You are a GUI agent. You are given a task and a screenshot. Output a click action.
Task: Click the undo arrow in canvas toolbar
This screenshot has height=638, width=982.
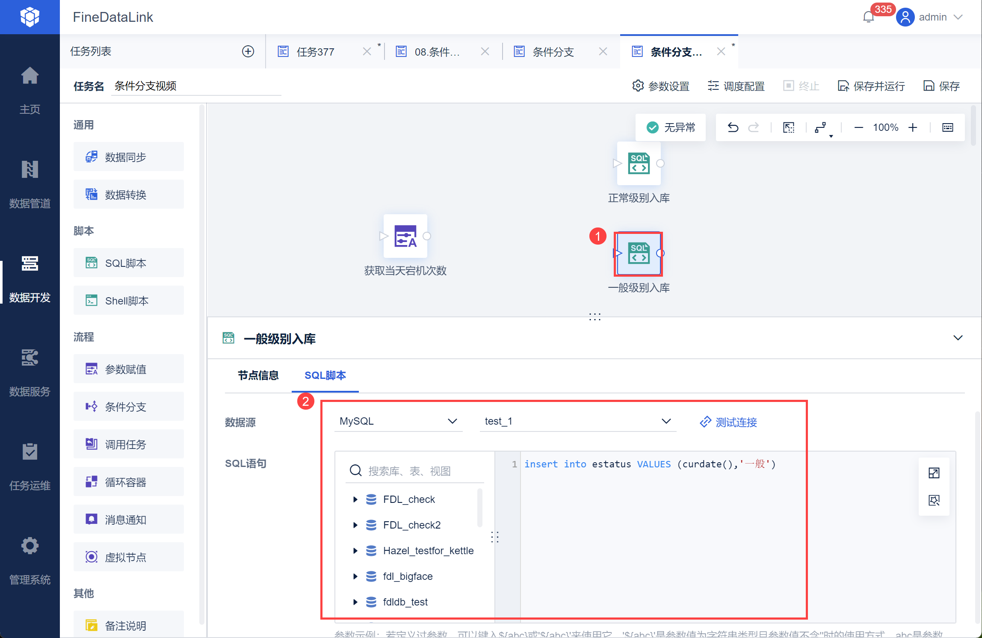coord(733,127)
